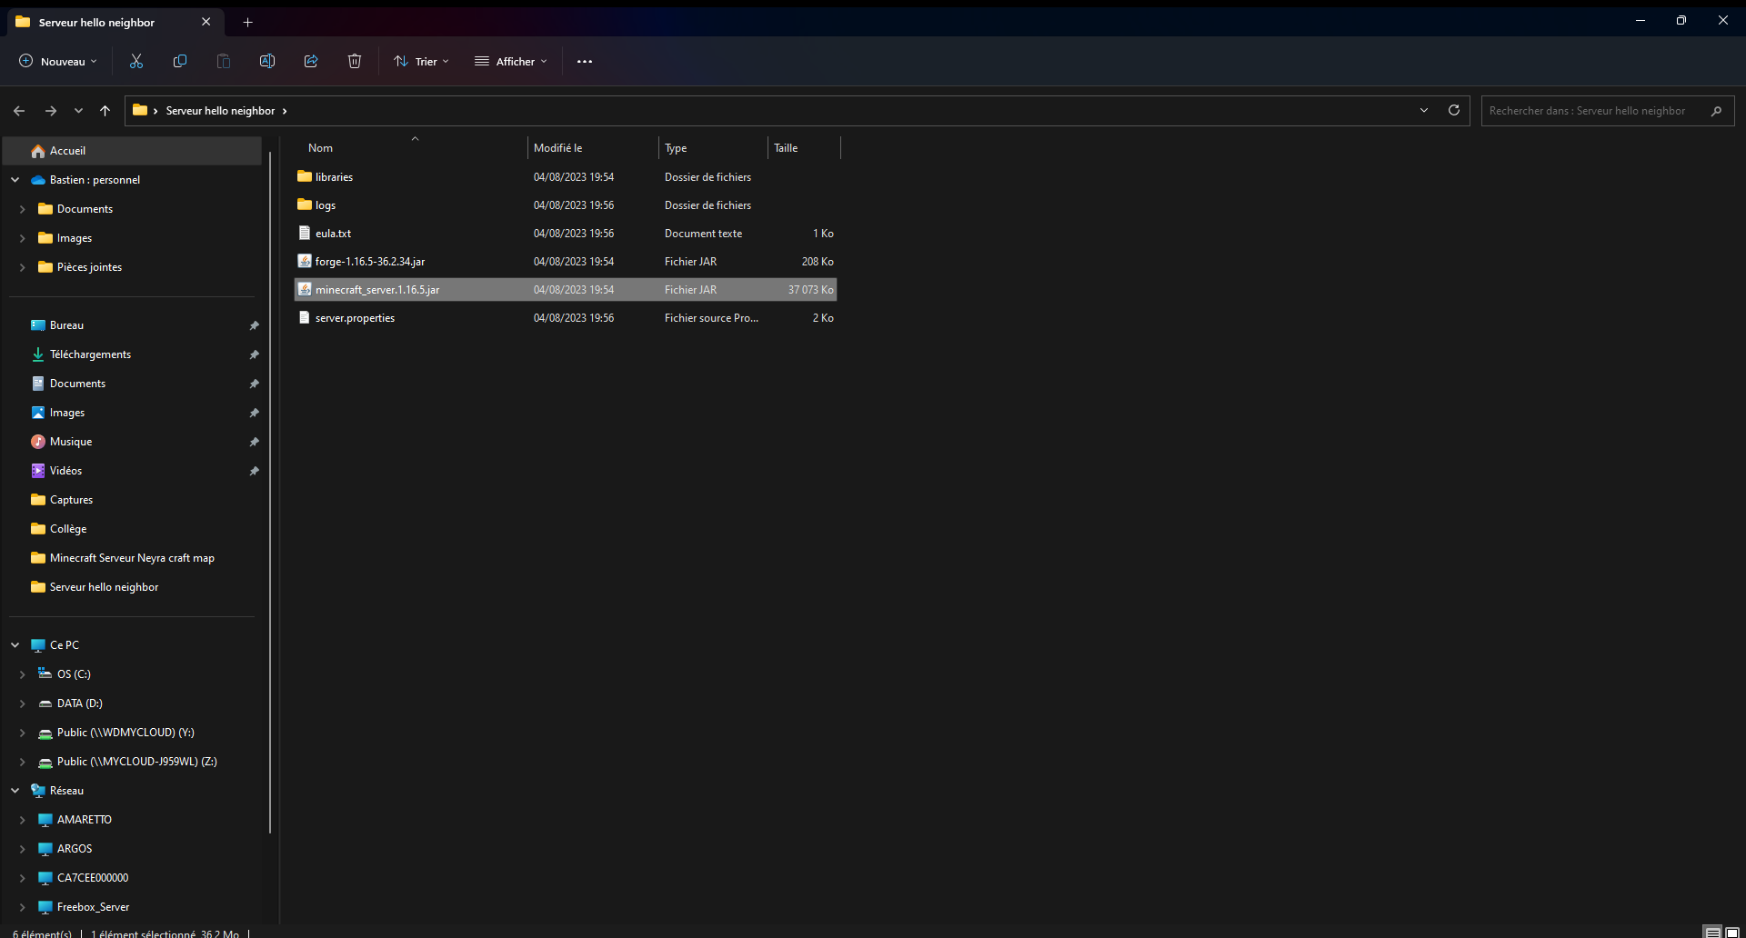Sort by Modifié le column header
The height and width of the screenshot is (938, 1746).
593,147
